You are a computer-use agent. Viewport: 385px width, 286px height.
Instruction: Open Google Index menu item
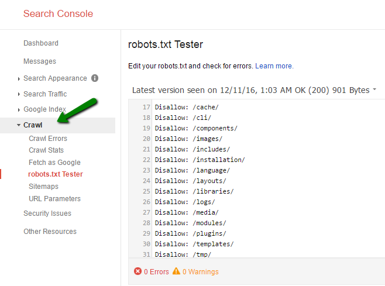[44, 109]
